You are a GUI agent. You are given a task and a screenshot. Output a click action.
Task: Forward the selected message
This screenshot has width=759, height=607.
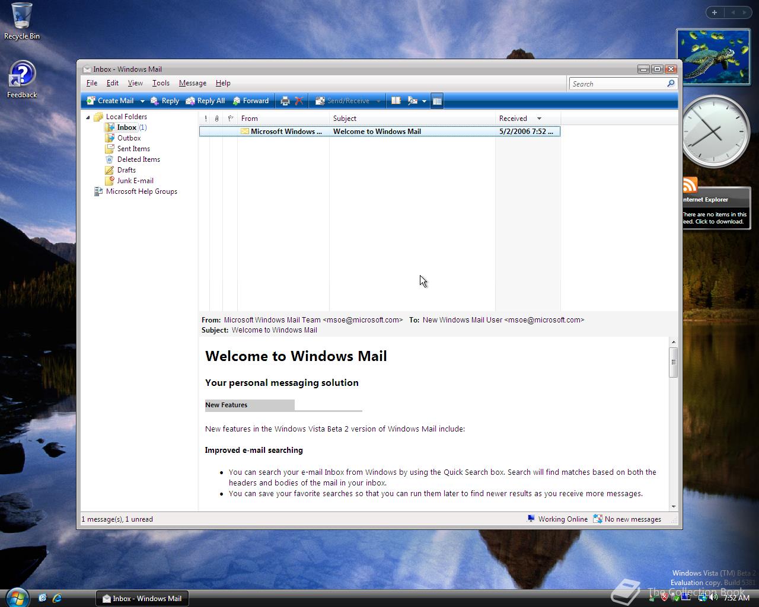[251, 101]
